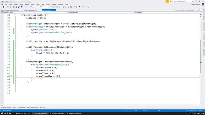Open the Web Publish Activity tab
The image size is (205, 115).
[32, 108]
